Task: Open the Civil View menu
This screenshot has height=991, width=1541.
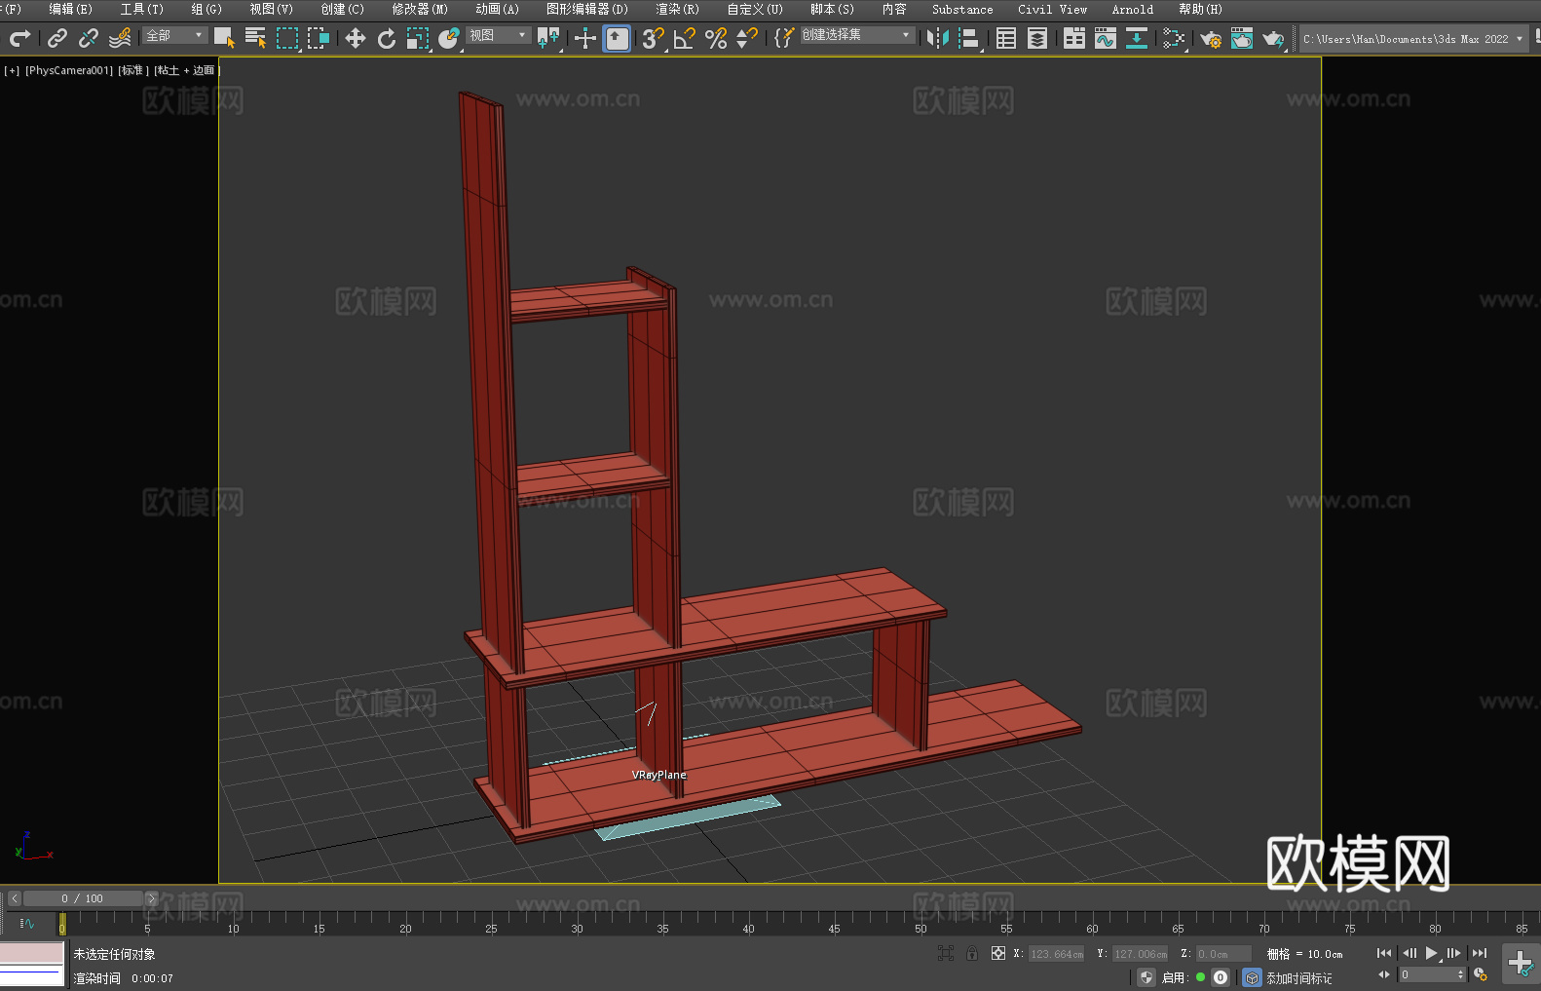Action: tap(1052, 9)
